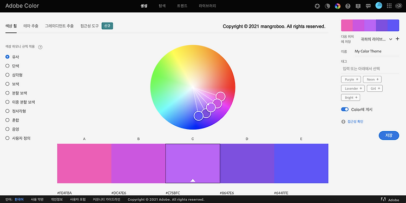Open the 개인정보 footer link
Screen dimensions: 406x203
point(57,199)
